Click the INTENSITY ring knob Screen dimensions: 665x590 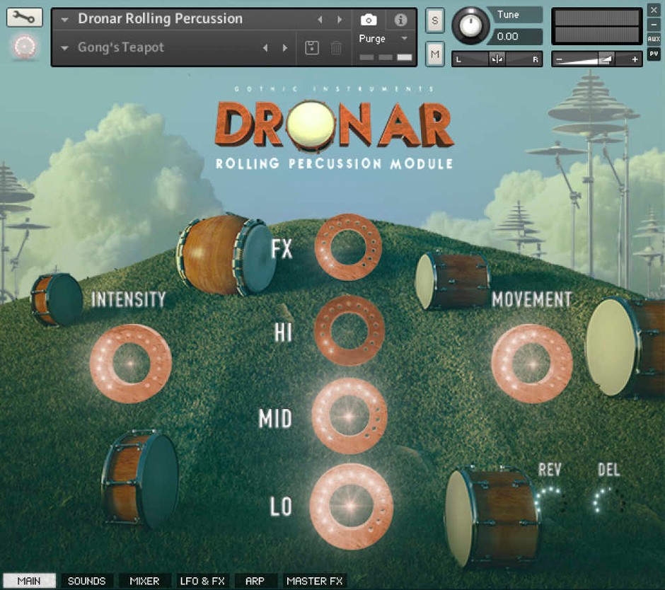pyautogui.click(x=131, y=364)
